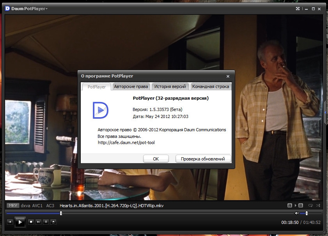The height and width of the screenshot is (236, 328).
Task: Toggle shuffle playback icon
Action: pyautogui.click(x=318, y=205)
